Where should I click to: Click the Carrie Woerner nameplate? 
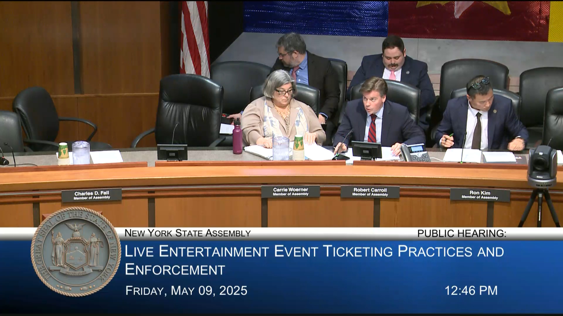click(290, 191)
